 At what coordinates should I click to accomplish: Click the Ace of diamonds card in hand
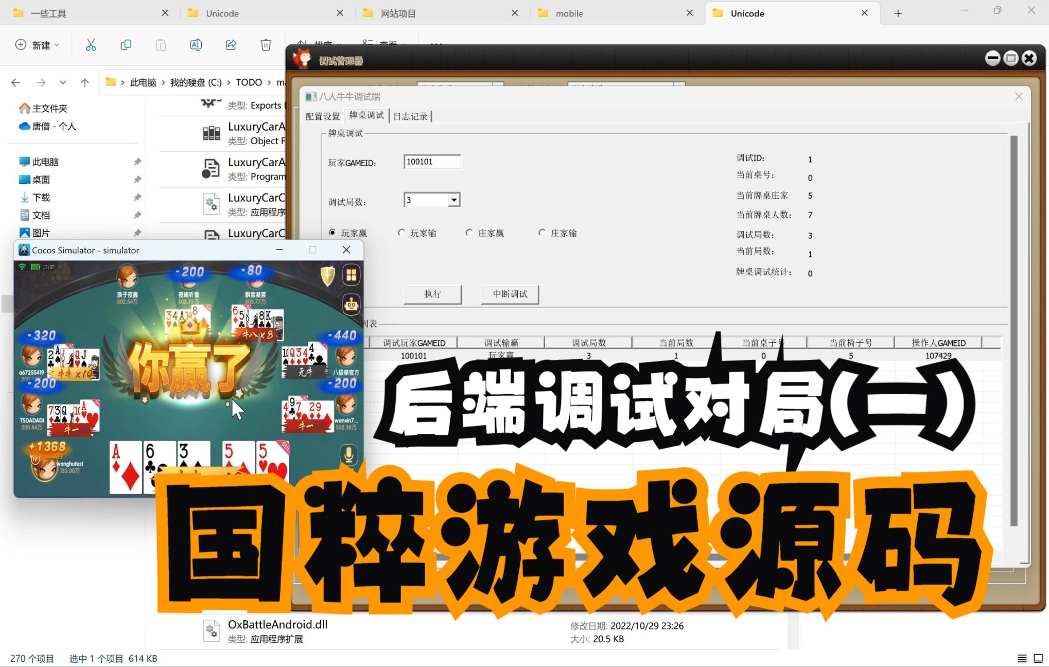pyautogui.click(x=126, y=467)
